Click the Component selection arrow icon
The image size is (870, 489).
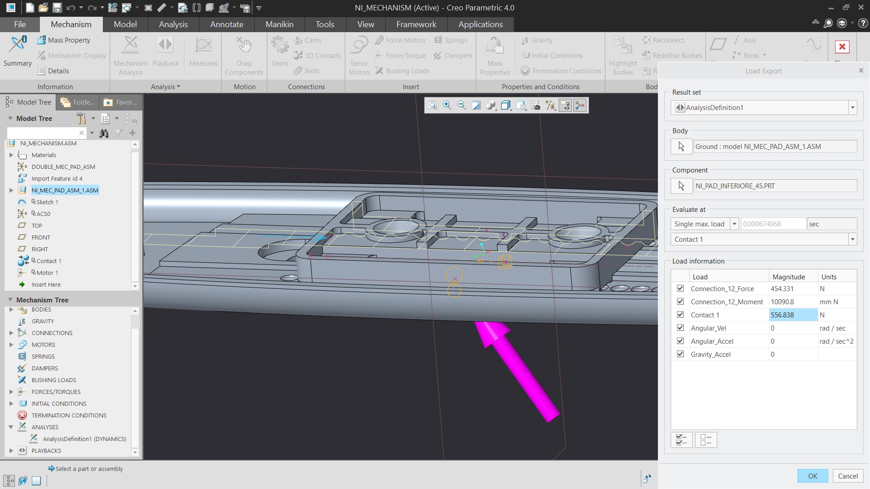(681, 186)
